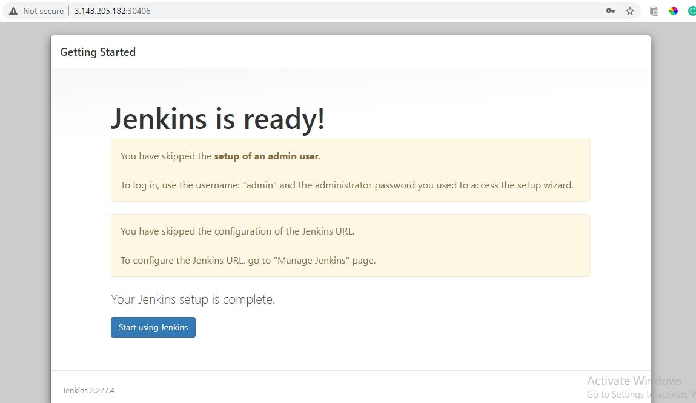Open the color wheel browser extension
Viewport: 696px width, 403px height.
tap(673, 10)
